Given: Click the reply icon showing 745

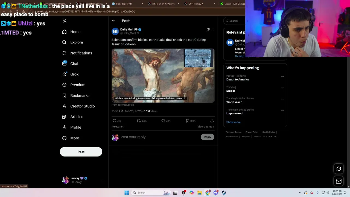Looking at the screenshot, I should [x=114, y=121].
